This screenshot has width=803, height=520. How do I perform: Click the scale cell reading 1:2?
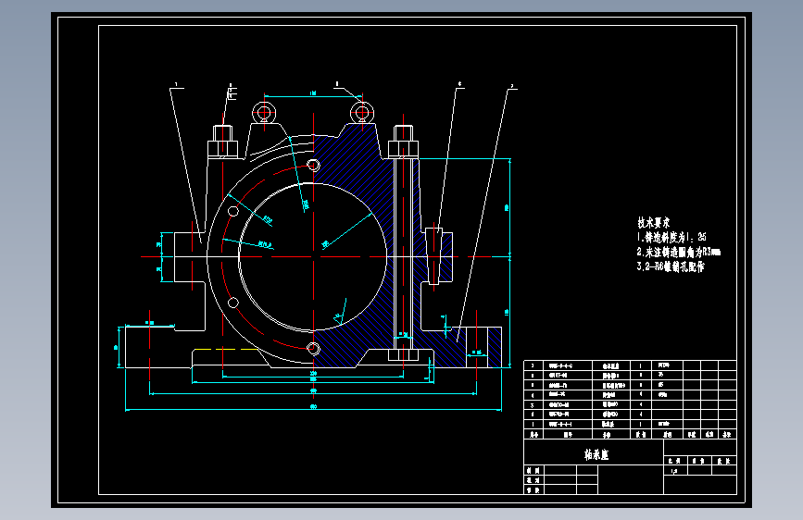675,470
